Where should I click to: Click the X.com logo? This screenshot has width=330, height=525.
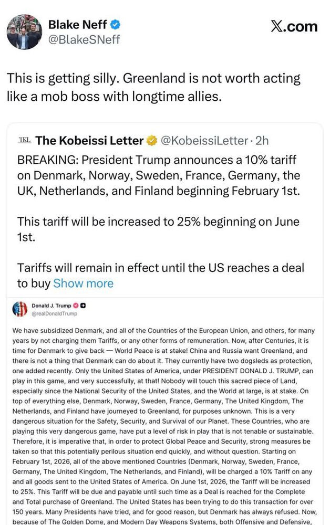click(294, 26)
